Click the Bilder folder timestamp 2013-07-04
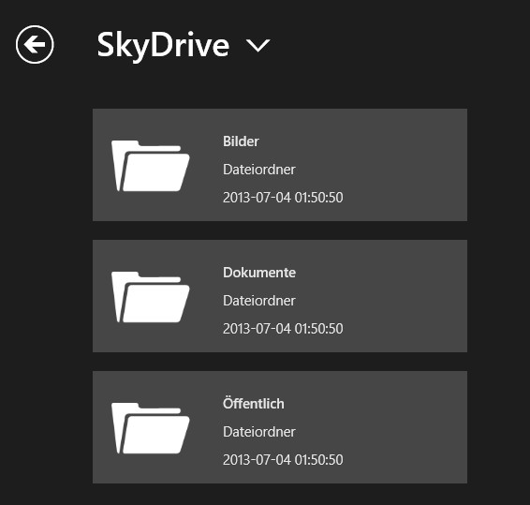Image resolution: width=530 pixels, height=505 pixels. pyautogui.click(x=283, y=198)
